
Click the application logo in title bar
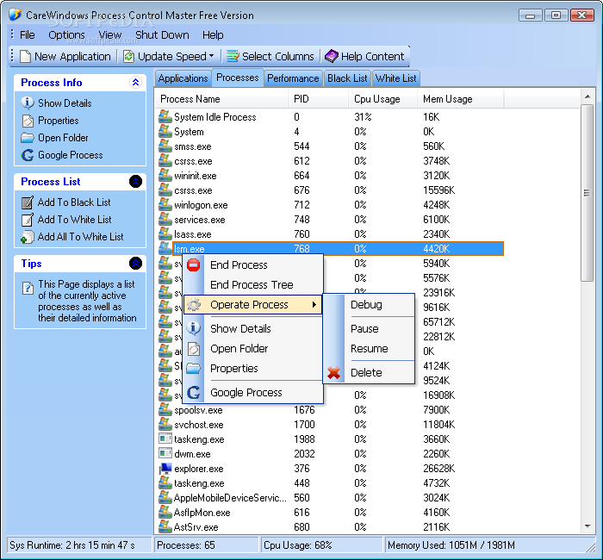tap(16, 15)
